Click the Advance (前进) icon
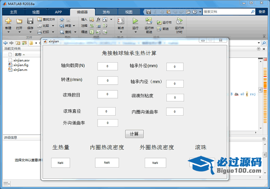 coord(159,29)
